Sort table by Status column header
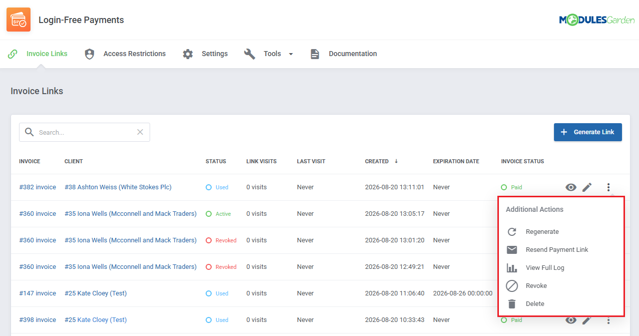639x336 pixels. click(x=216, y=161)
